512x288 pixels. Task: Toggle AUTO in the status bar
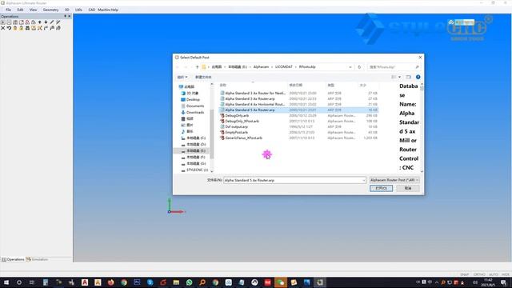(494, 274)
